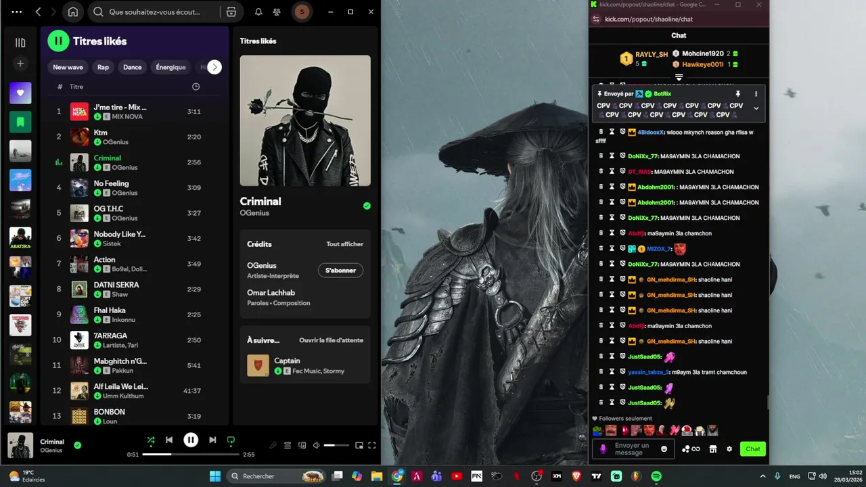Select the Dance filter chip

[x=133, y=67]
